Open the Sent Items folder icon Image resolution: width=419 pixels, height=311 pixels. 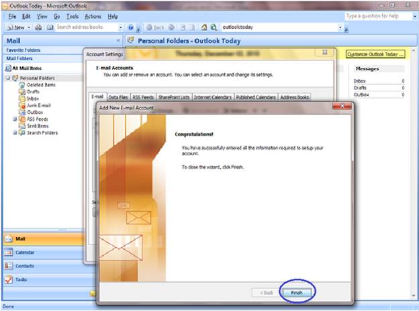tap(22, 126)
